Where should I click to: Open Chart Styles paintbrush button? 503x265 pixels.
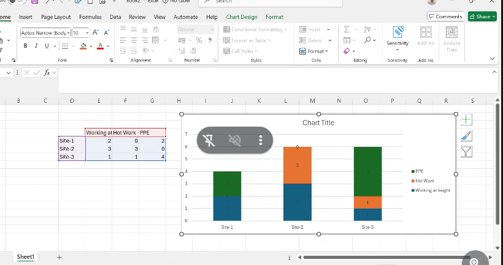[x=467, y=135]
